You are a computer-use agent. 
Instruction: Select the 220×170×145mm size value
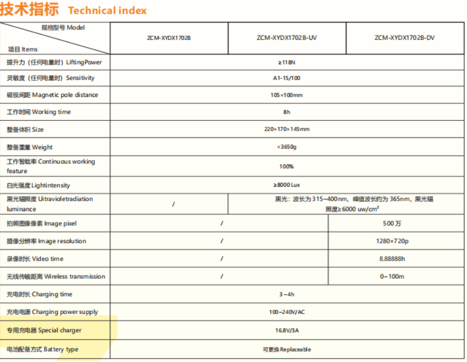click(286, 130)
